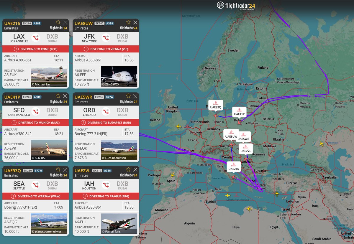Select the yellow airplane icon near London
This screenshot has height=244, width=354.
[x=178, y=127]
